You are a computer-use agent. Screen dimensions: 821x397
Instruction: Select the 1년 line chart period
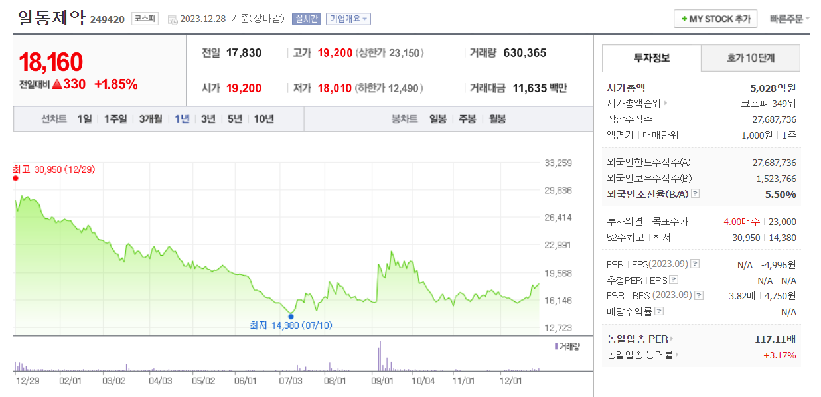click(182, 119)
